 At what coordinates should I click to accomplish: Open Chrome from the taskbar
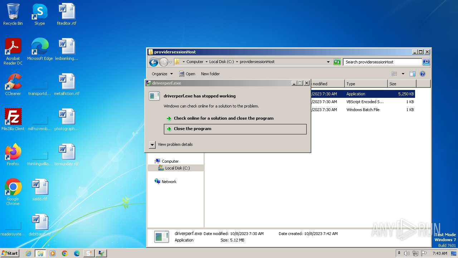coord(65,253)
